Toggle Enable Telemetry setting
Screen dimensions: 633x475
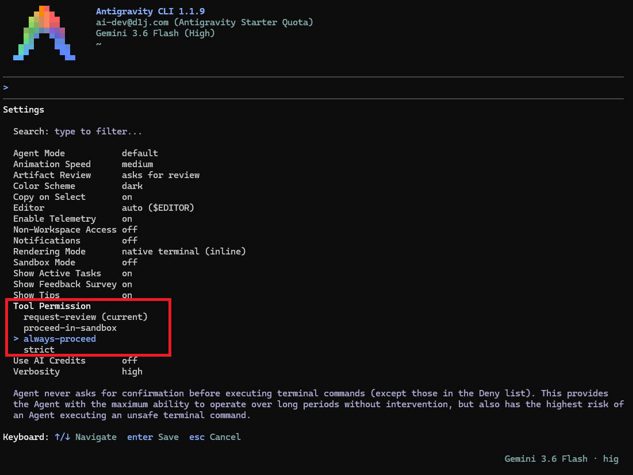[72, 219]
